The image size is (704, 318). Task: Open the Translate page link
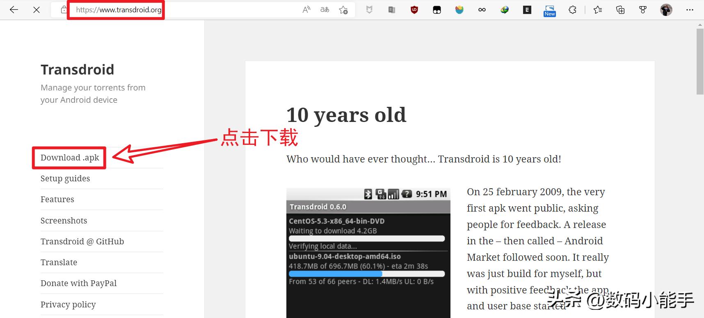tap(59, 262)
